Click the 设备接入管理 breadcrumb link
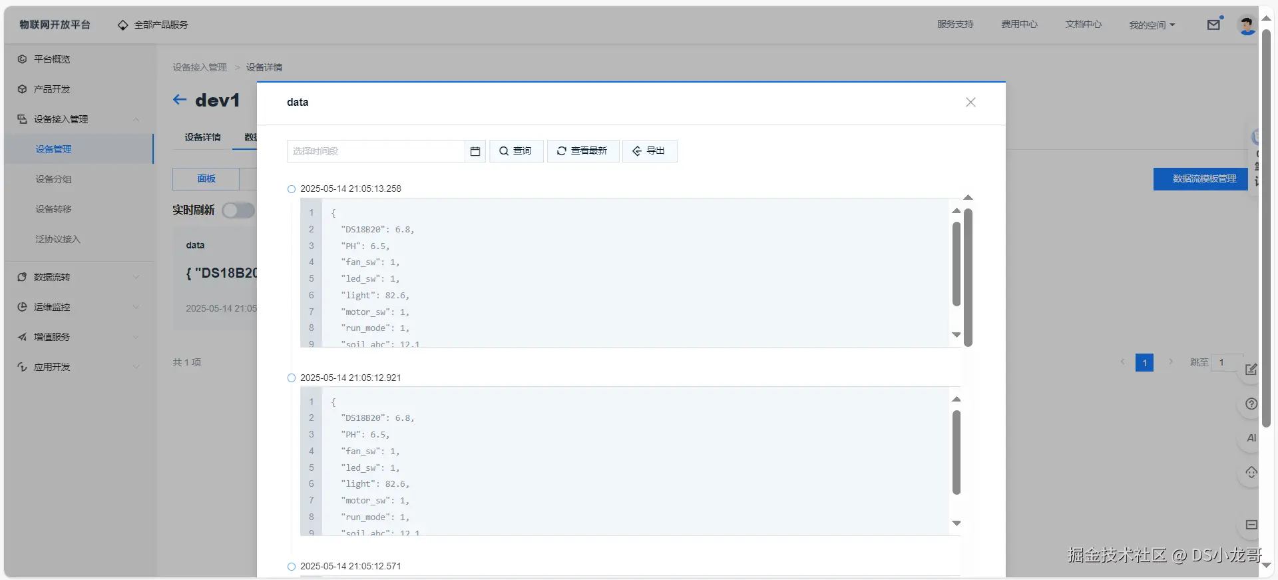1278x580 pixels. pyautogui.click(x=200, y=67)
